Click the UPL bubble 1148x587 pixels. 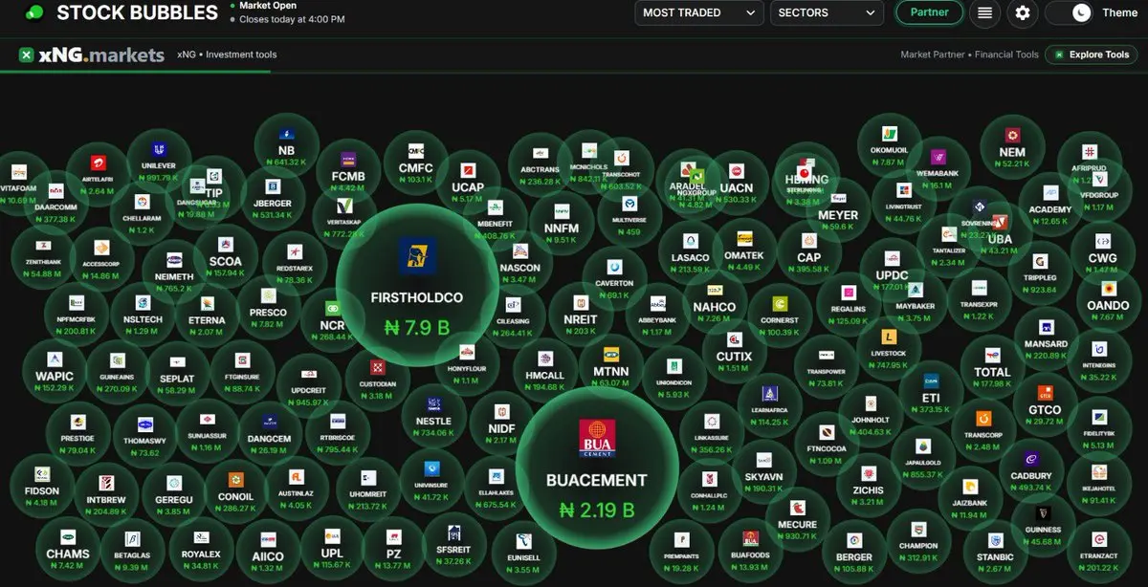pyautogui.click(x=332, y=549)
